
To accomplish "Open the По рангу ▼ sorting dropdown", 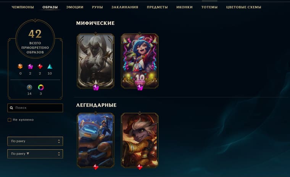I will [x=35, y=154].
